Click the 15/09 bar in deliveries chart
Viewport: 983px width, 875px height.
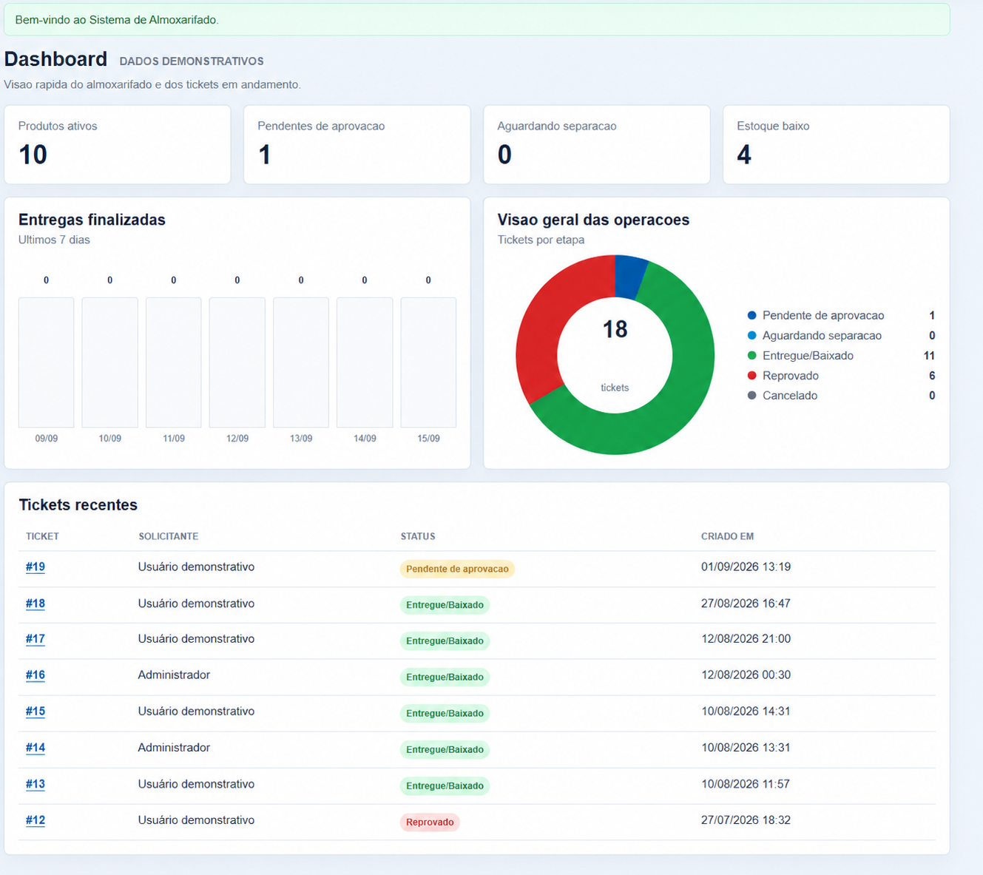pyautogui.click(x=428, y=362)
